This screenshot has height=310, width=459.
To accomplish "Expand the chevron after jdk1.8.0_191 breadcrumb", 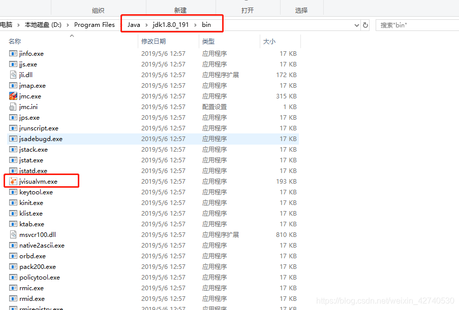I will tap(195, 25).
